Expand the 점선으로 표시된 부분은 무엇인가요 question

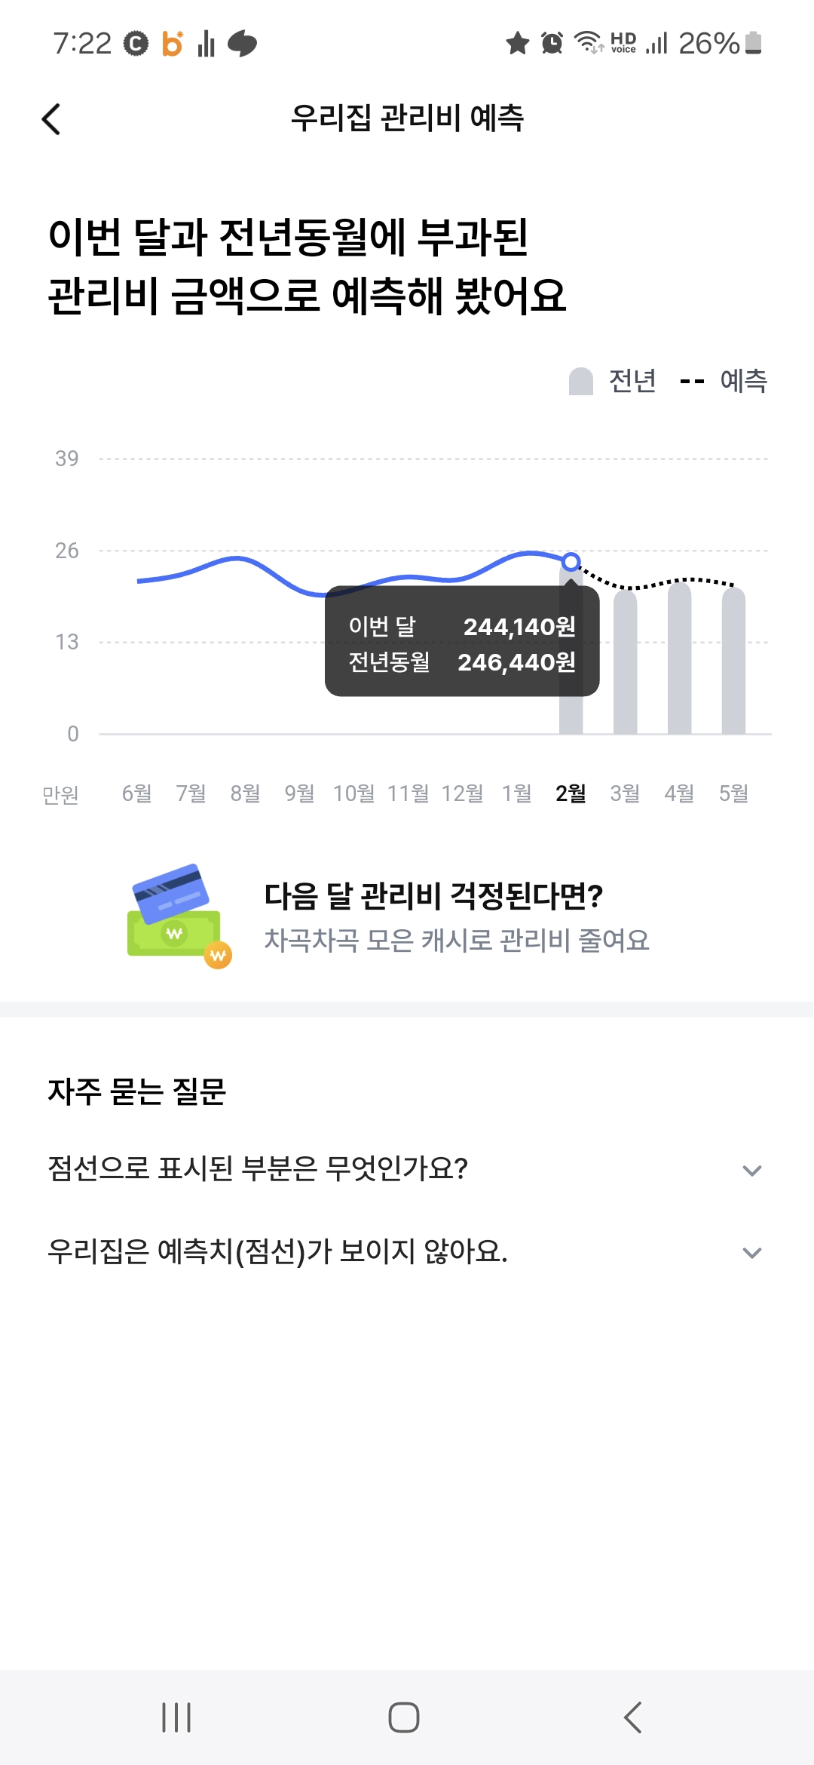(751, 1170)
